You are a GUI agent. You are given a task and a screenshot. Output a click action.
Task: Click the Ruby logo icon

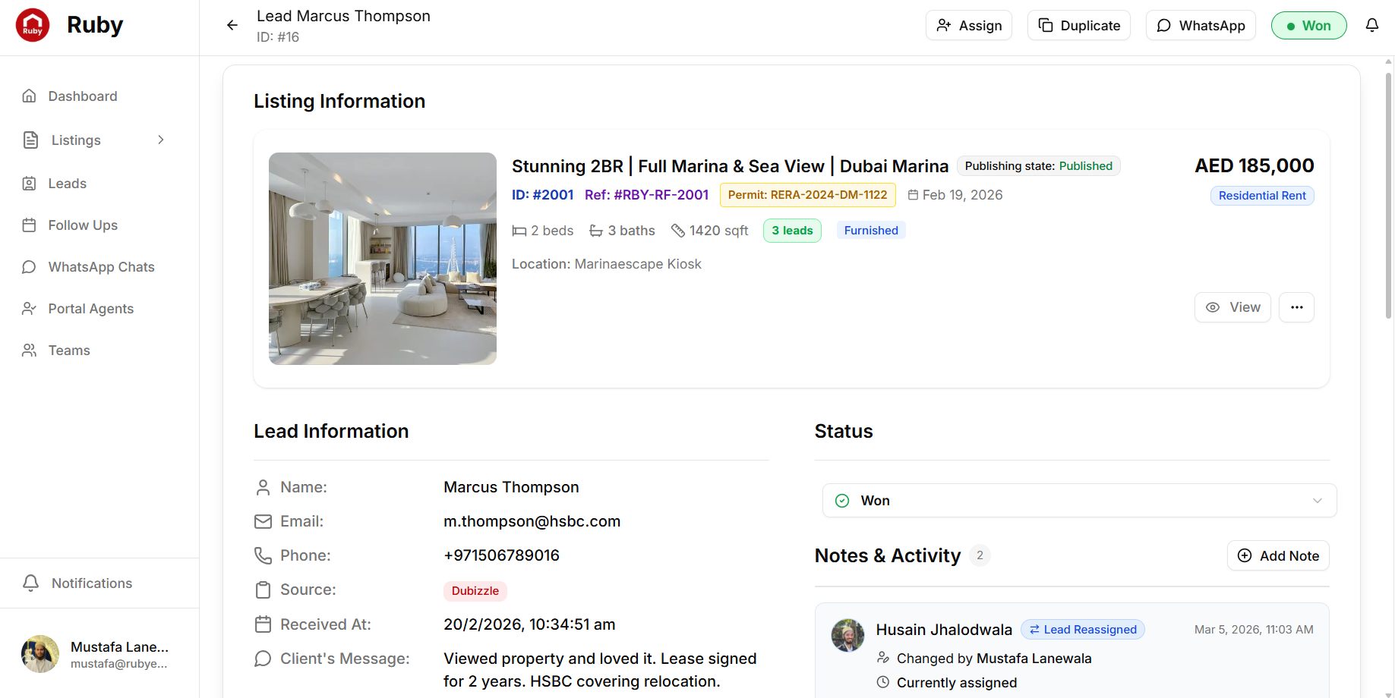click(33, 25)
